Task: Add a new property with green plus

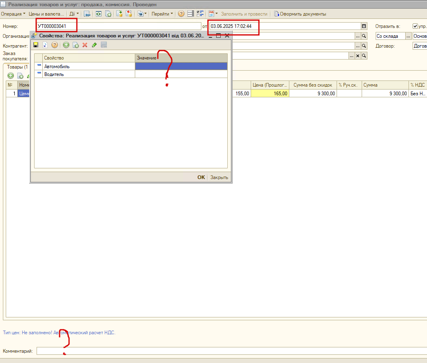Action: [x=66, y=45]
